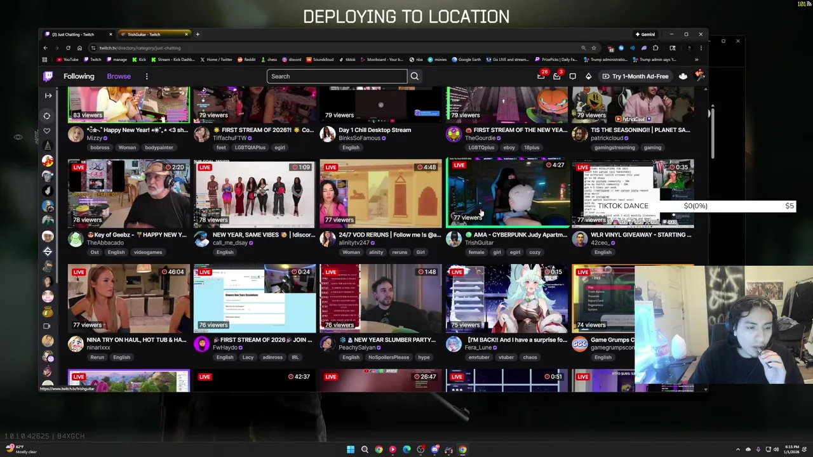
Task: Click the Twitch crown Prime loot icon
Action: coord(683,76)
